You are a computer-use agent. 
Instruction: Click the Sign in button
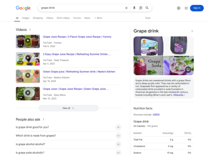tap(197, 8)
